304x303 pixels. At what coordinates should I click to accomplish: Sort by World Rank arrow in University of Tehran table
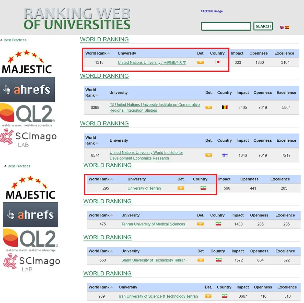[x=111, y=179]
